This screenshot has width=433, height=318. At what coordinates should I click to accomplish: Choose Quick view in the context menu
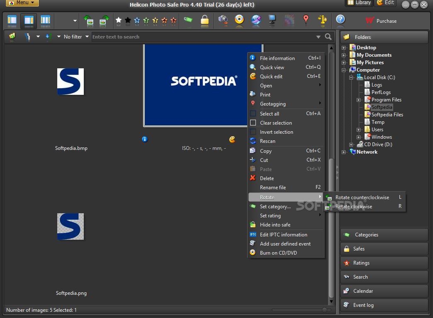point(286,67)
